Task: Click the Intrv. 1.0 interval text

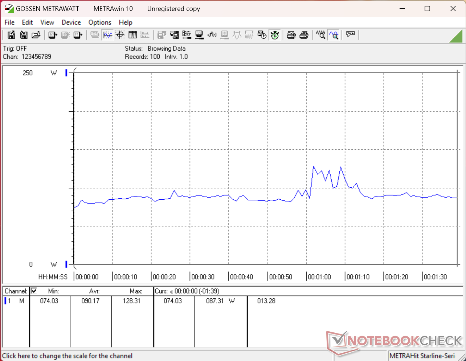Action: point(176,57)
